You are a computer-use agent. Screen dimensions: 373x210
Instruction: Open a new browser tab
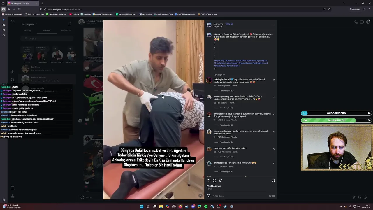click(42, 3)
